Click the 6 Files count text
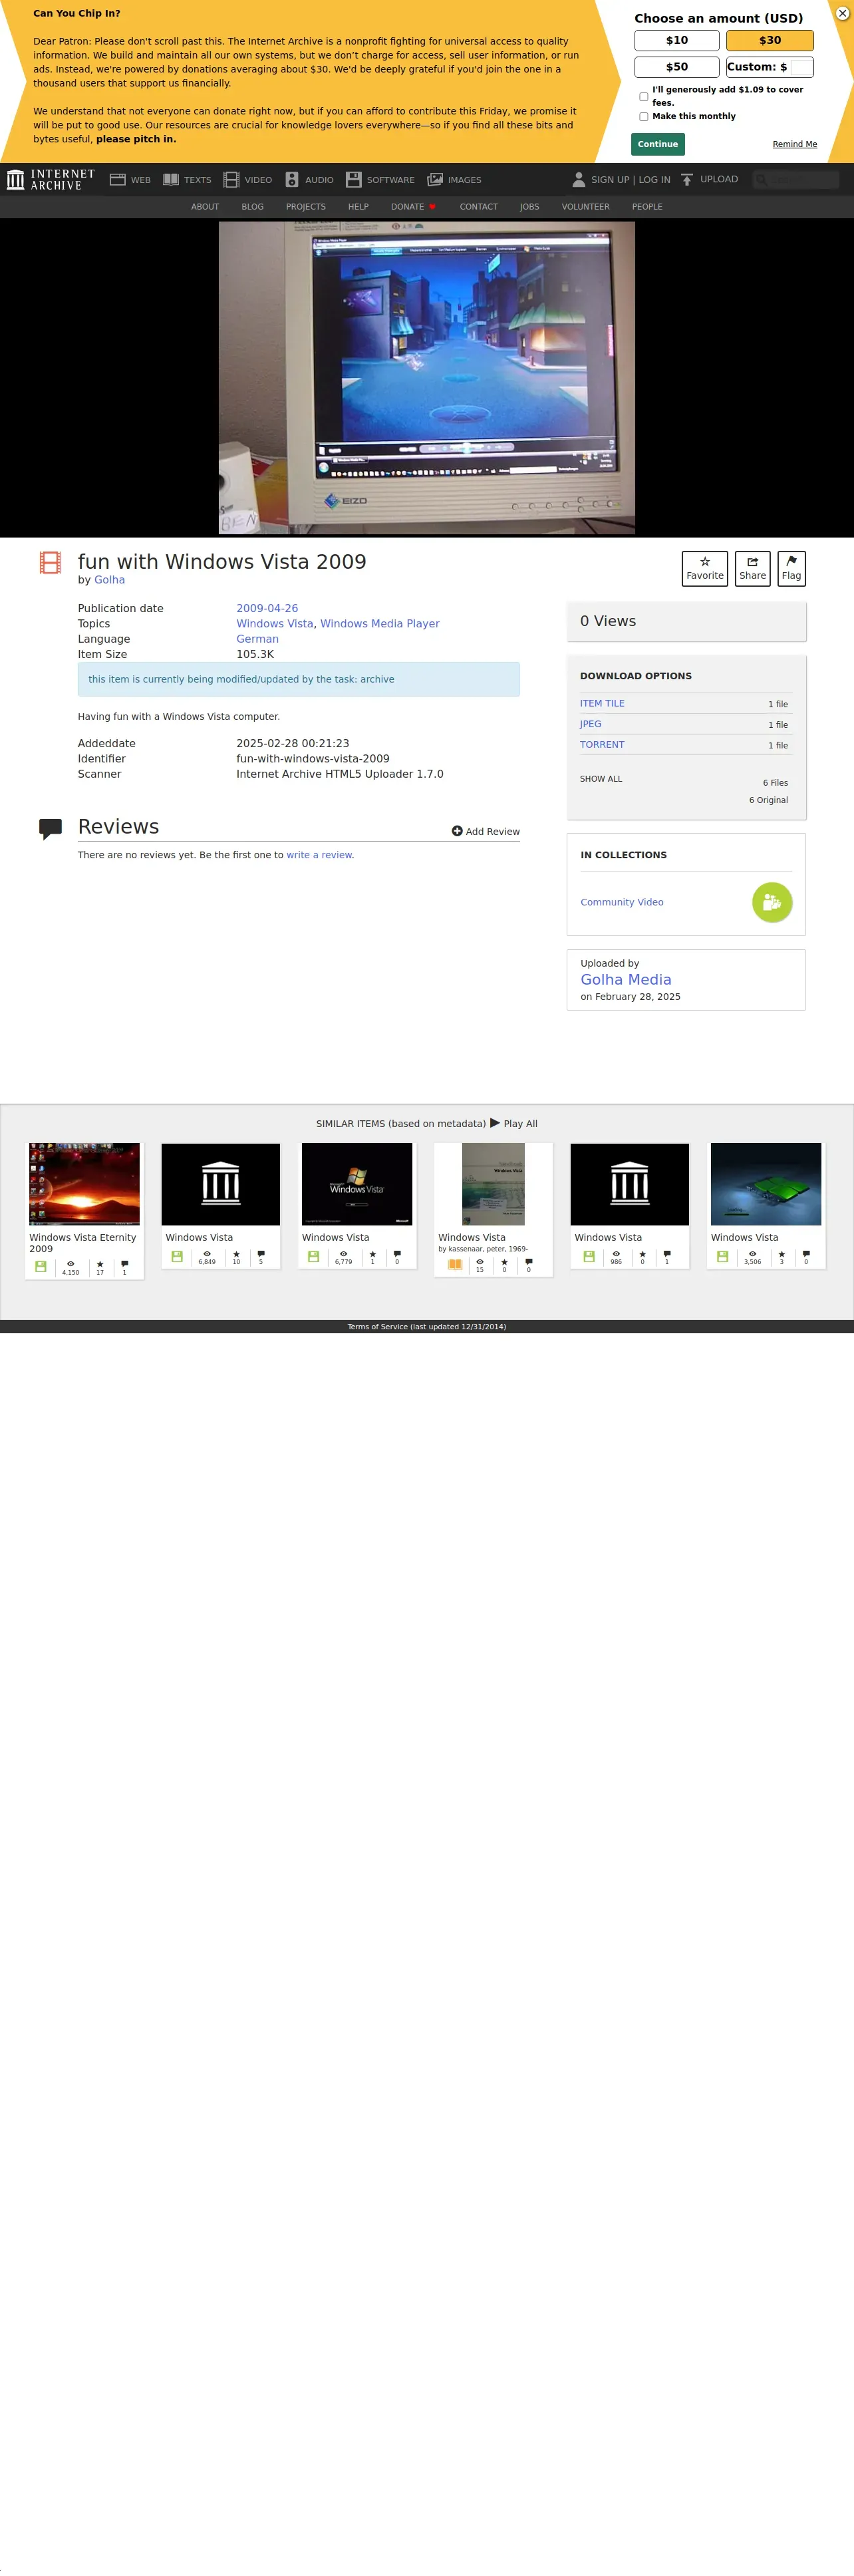Viewport: 854px width, 2576px height. tap(775, 783)
